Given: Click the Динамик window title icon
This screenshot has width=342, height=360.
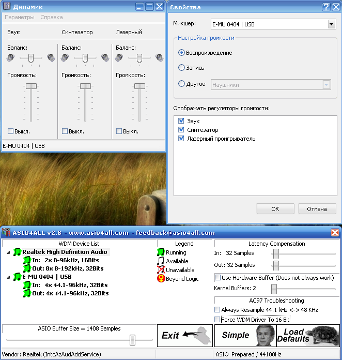Looking at the screenshot, I should point(7,6).
